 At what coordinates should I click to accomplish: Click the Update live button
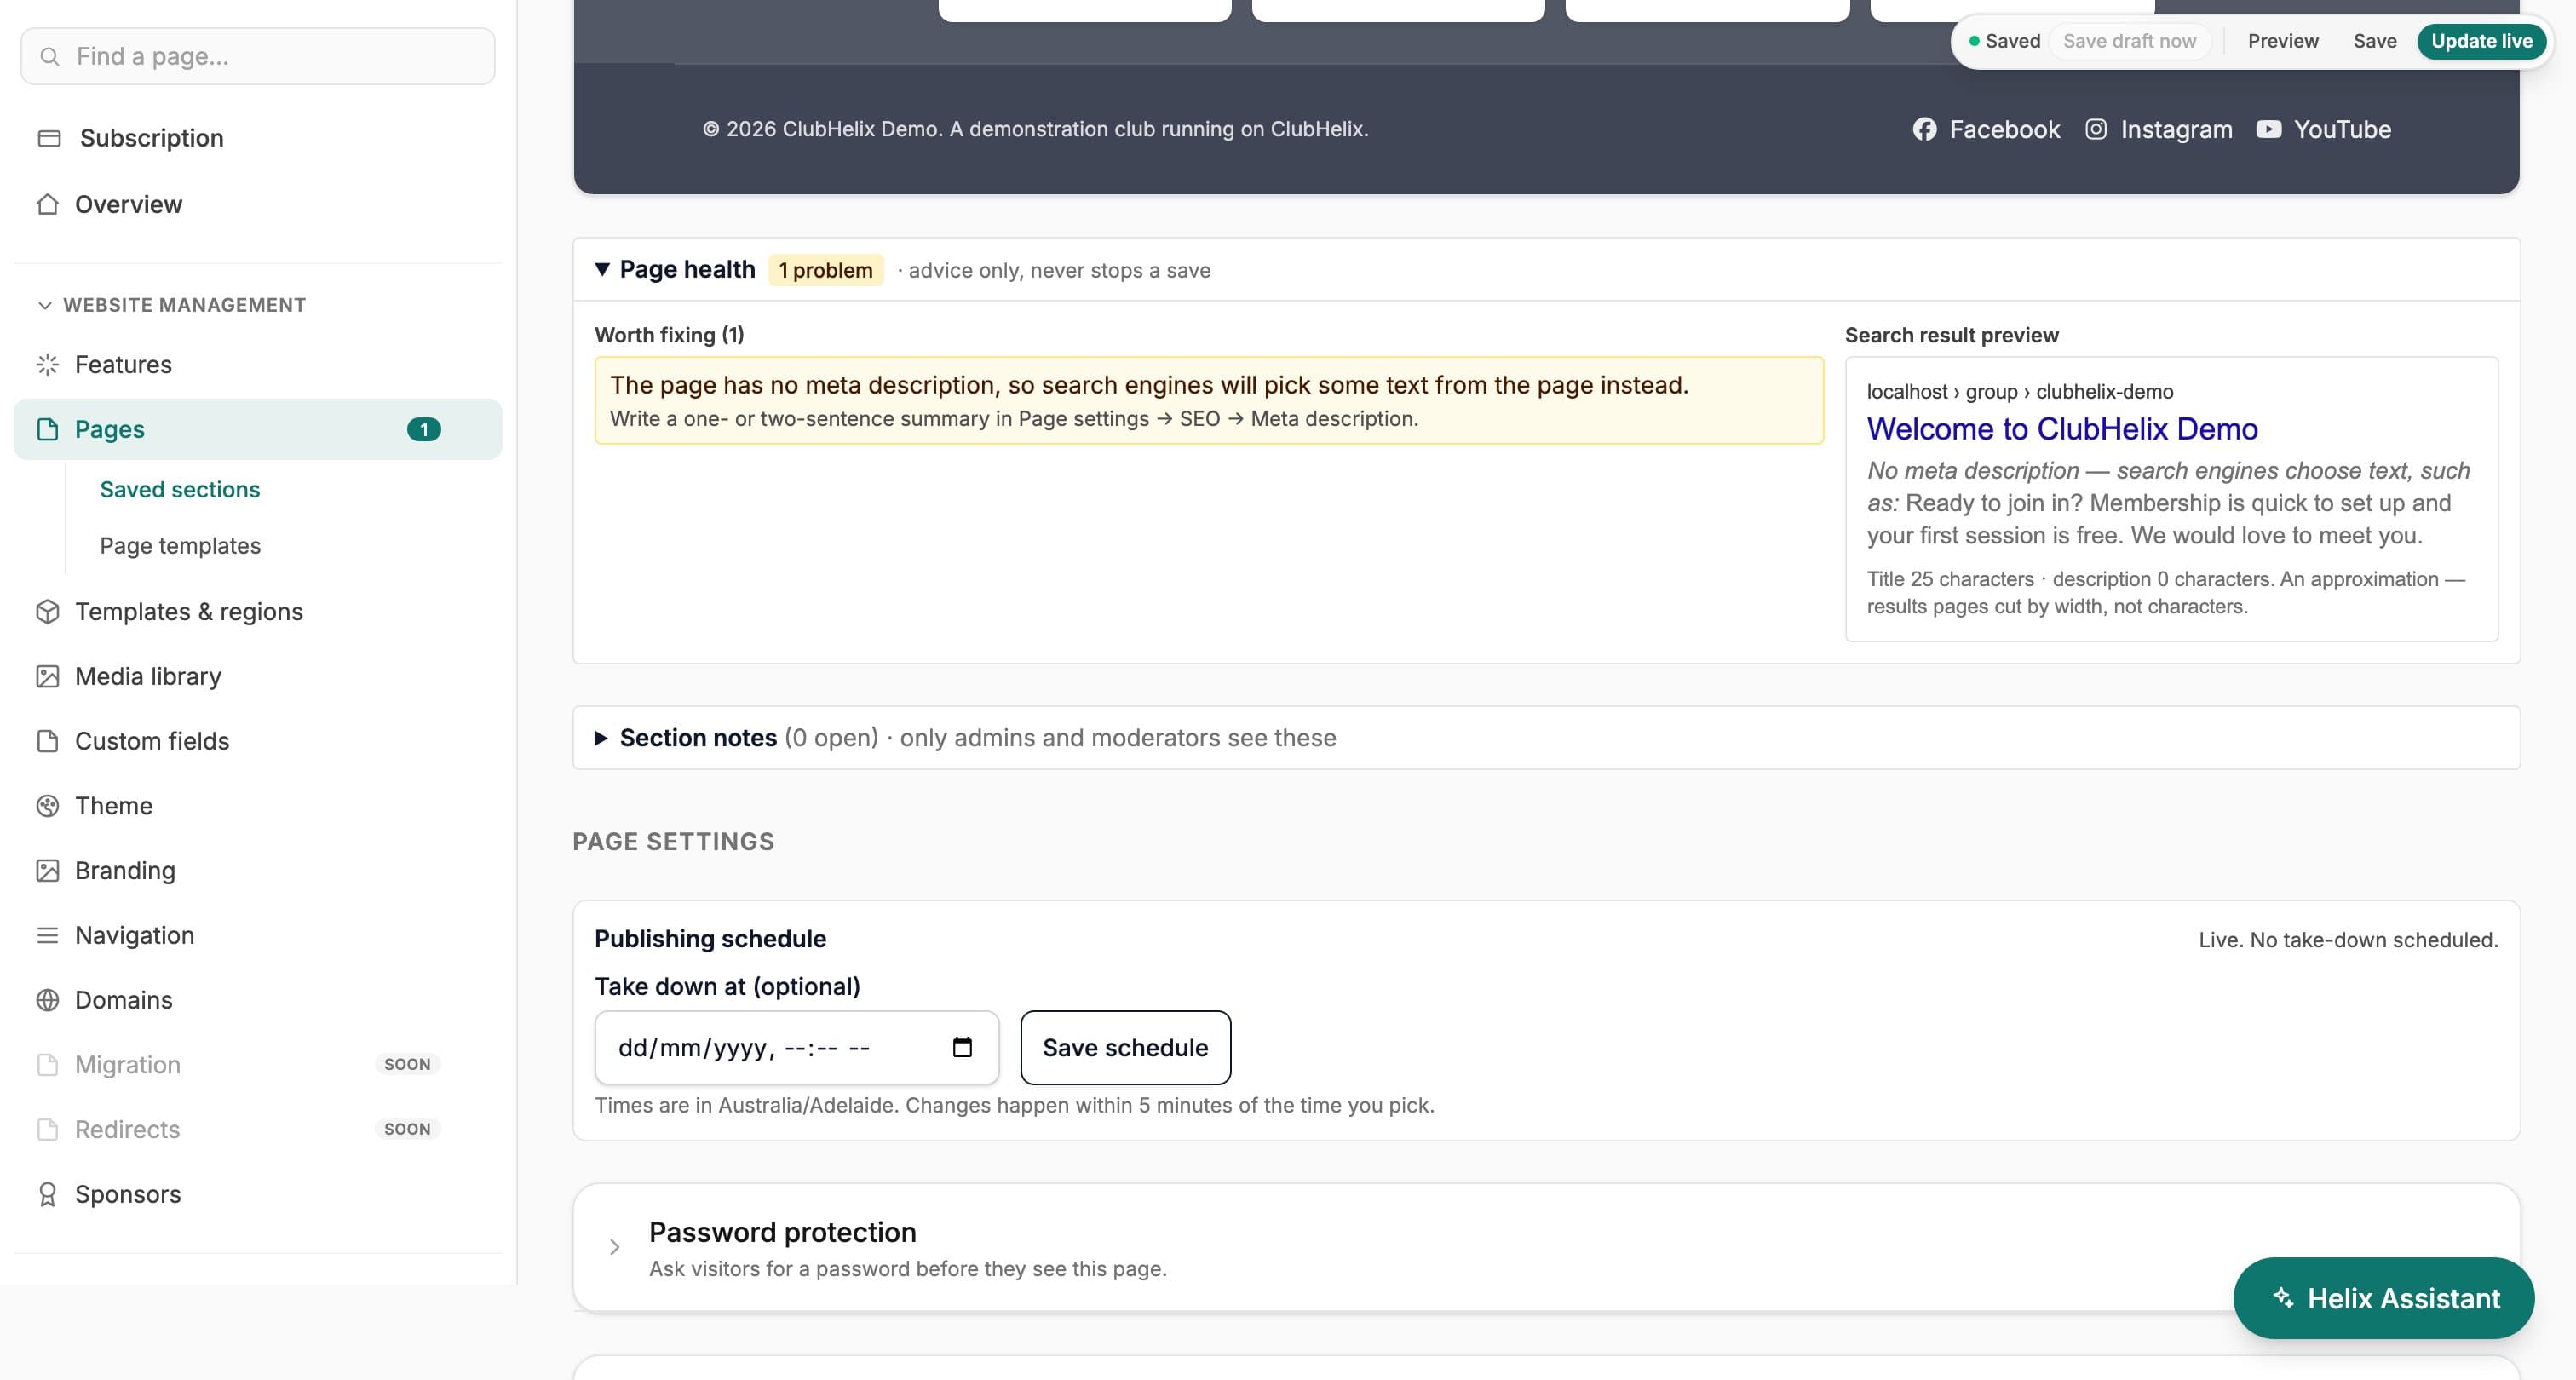(2481, 41)
